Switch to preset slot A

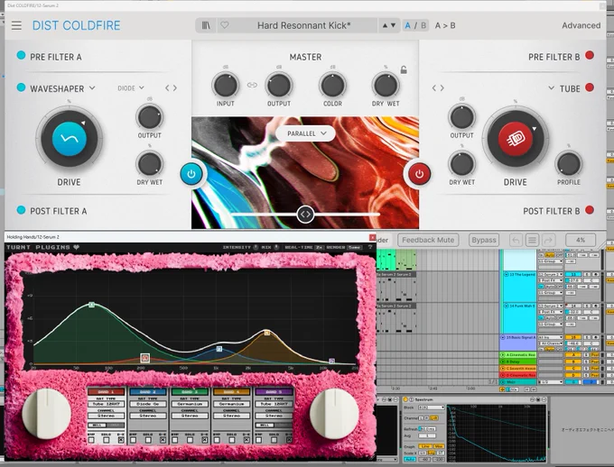tap(408, 26)
